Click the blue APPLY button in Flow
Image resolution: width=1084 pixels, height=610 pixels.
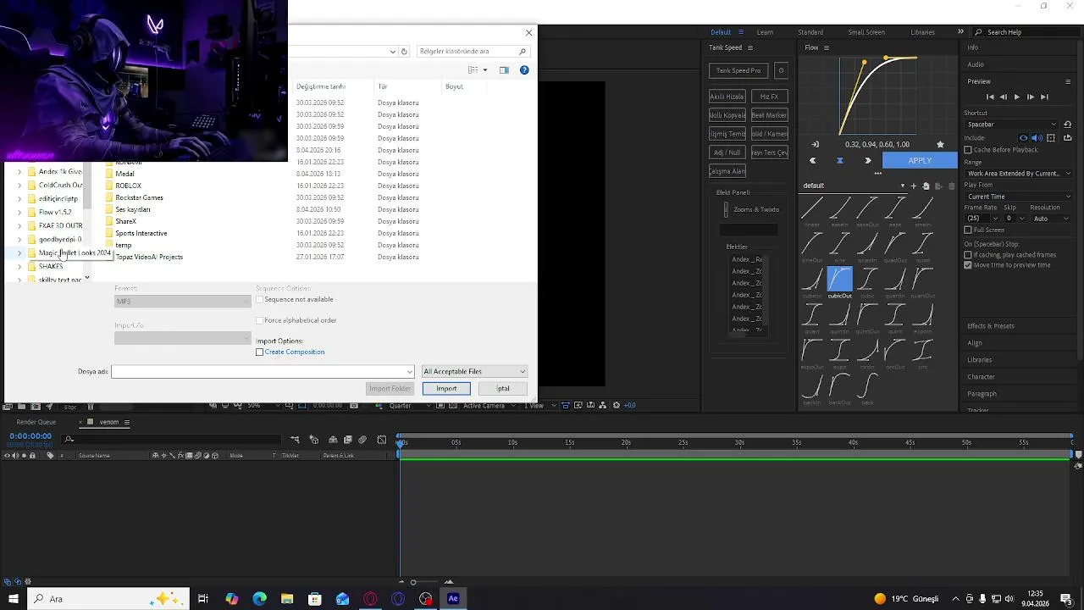click(x=920, y=160)
